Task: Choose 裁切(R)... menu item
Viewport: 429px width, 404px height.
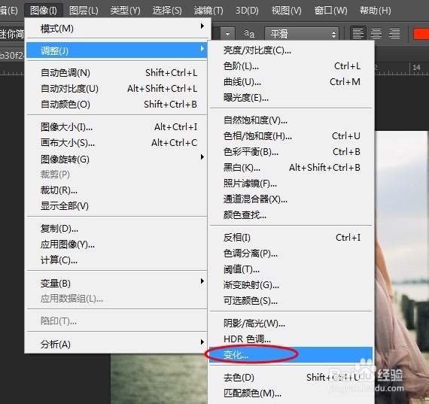Action: pyautogui.click(x=117, y=190)
